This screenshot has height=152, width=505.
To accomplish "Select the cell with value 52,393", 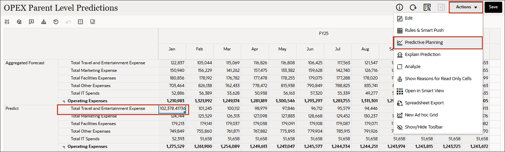I will pyautogui.click(x=172, y=139).
